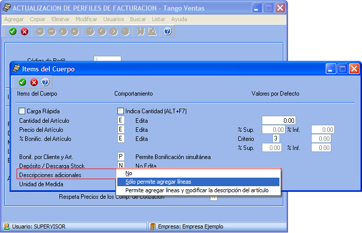Click 'Empresa: Empresa Ejemplo' status text
The width and height of the screenshot is (362, 233).
click(x=190, y=226)
